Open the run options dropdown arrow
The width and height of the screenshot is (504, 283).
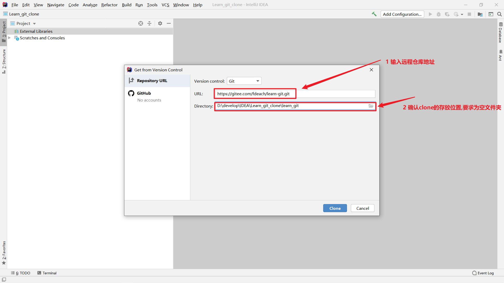(x=462, y=14)
